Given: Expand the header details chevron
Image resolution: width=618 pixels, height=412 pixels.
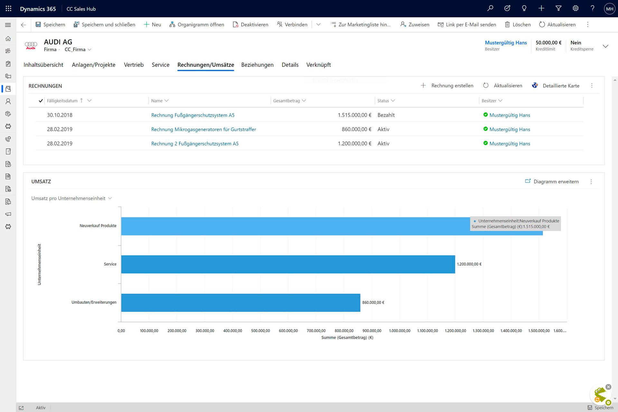Looking at the screenshot, I should click(605, 46).
